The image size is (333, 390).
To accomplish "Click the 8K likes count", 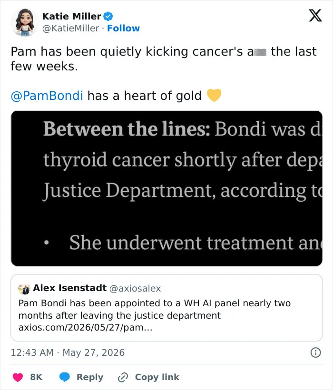I will [36, 377].
